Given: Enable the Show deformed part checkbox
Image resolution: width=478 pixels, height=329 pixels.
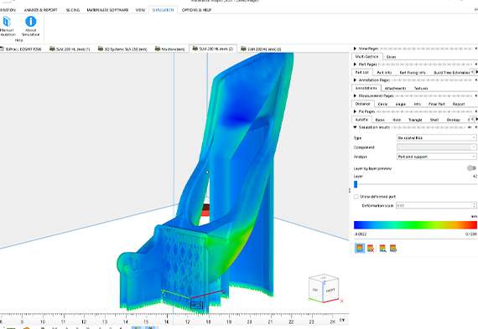Looking at the screenshot, I should [x=356, y=197].
